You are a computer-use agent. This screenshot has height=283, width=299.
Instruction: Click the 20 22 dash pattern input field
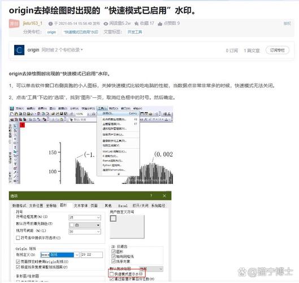coord(92,255)
